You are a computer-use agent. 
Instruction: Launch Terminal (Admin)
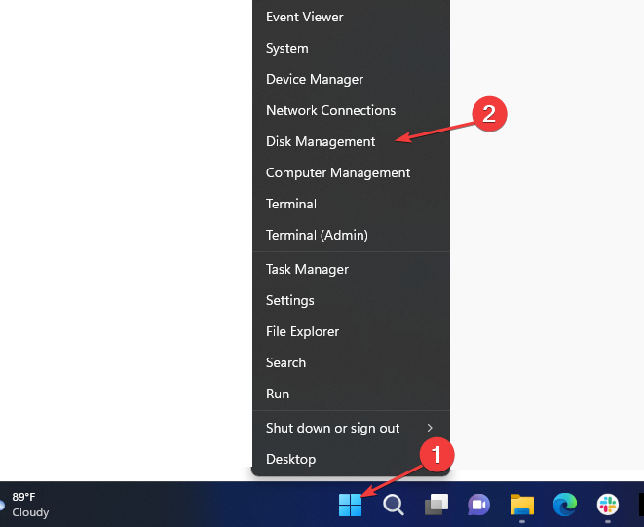[x=351, y=236]
